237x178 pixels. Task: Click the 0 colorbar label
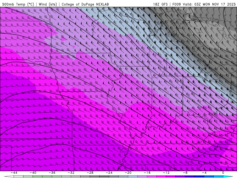(223, 173)
